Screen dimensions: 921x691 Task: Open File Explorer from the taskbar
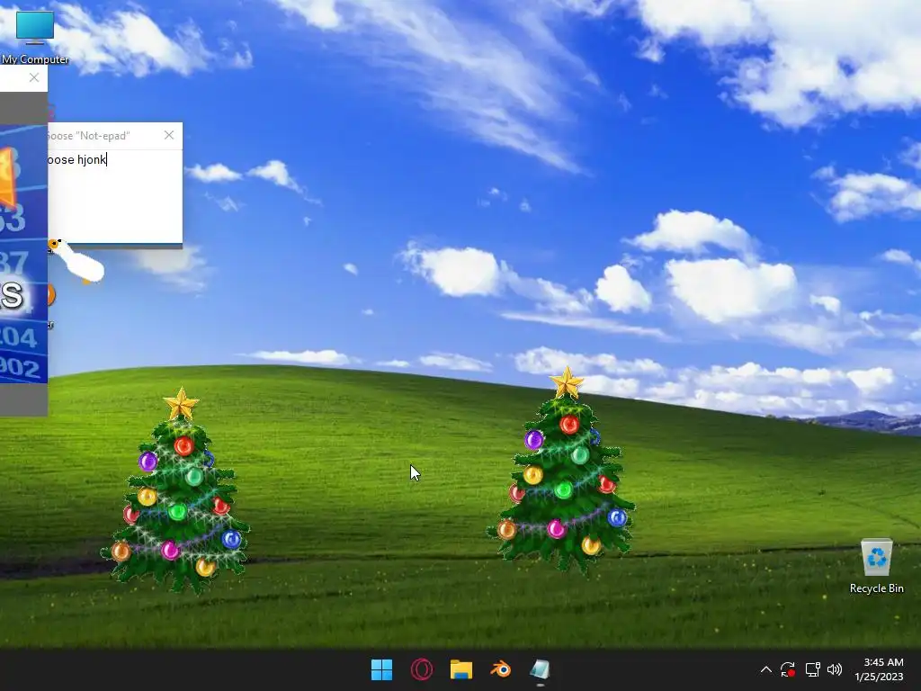tap(461, 669)
